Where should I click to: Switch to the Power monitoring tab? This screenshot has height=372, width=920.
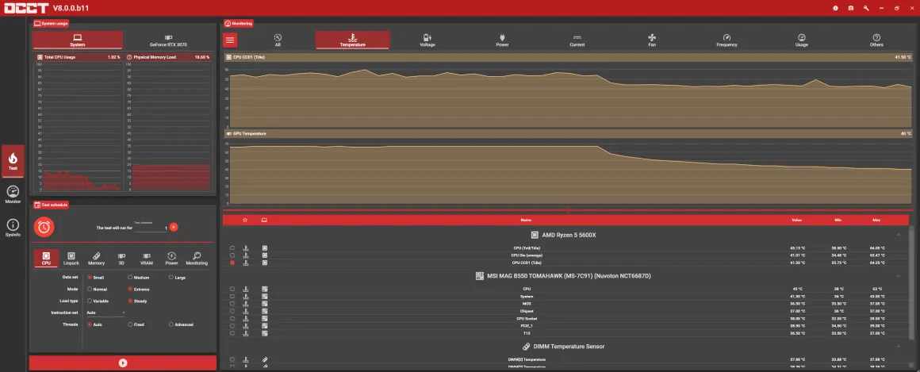(x=502, y=40)
